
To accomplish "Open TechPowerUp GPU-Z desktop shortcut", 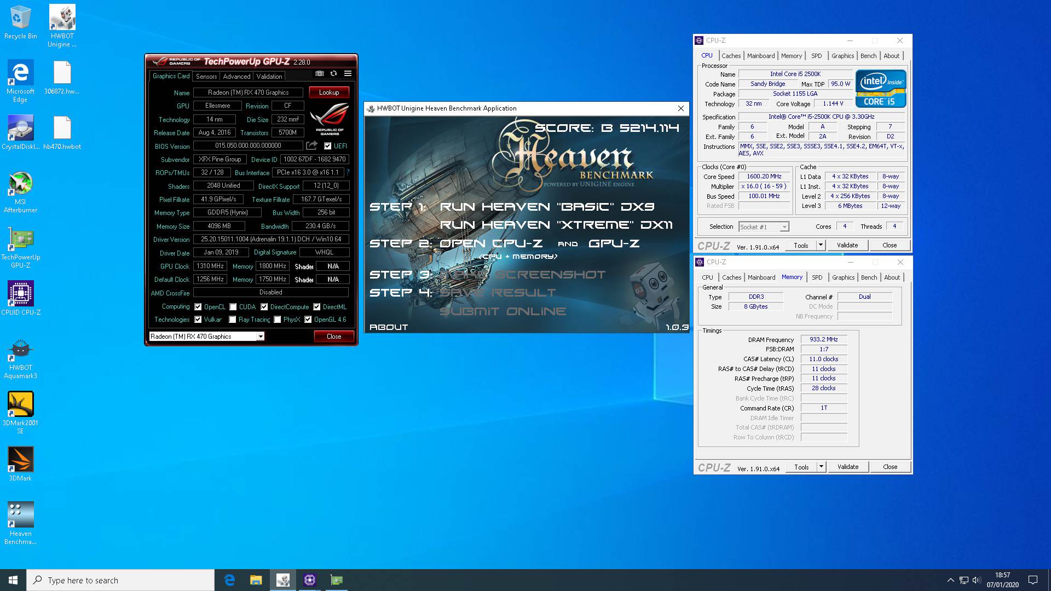I will (x=20, y=247).
